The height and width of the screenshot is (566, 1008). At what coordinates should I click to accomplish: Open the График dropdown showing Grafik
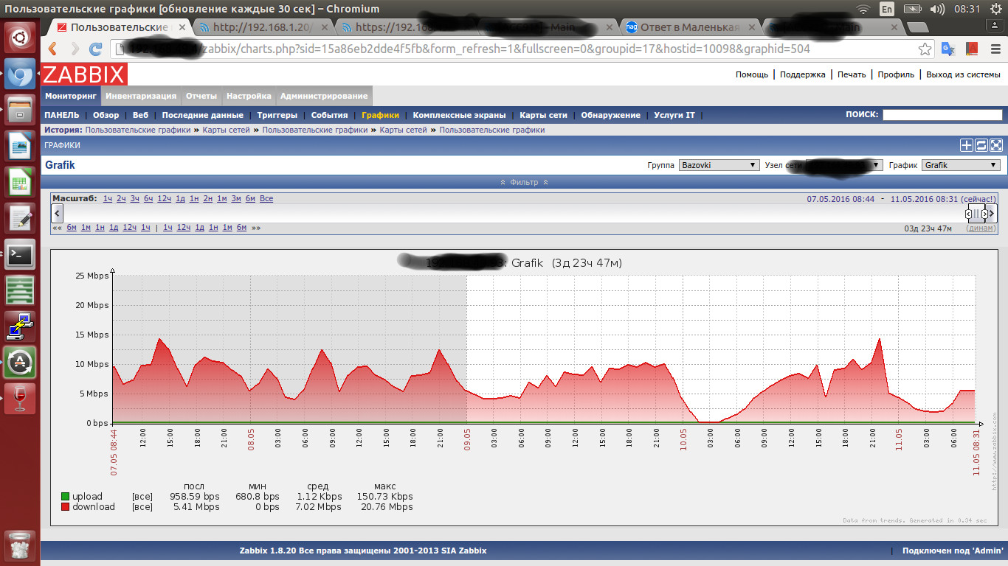click(961, 165)
